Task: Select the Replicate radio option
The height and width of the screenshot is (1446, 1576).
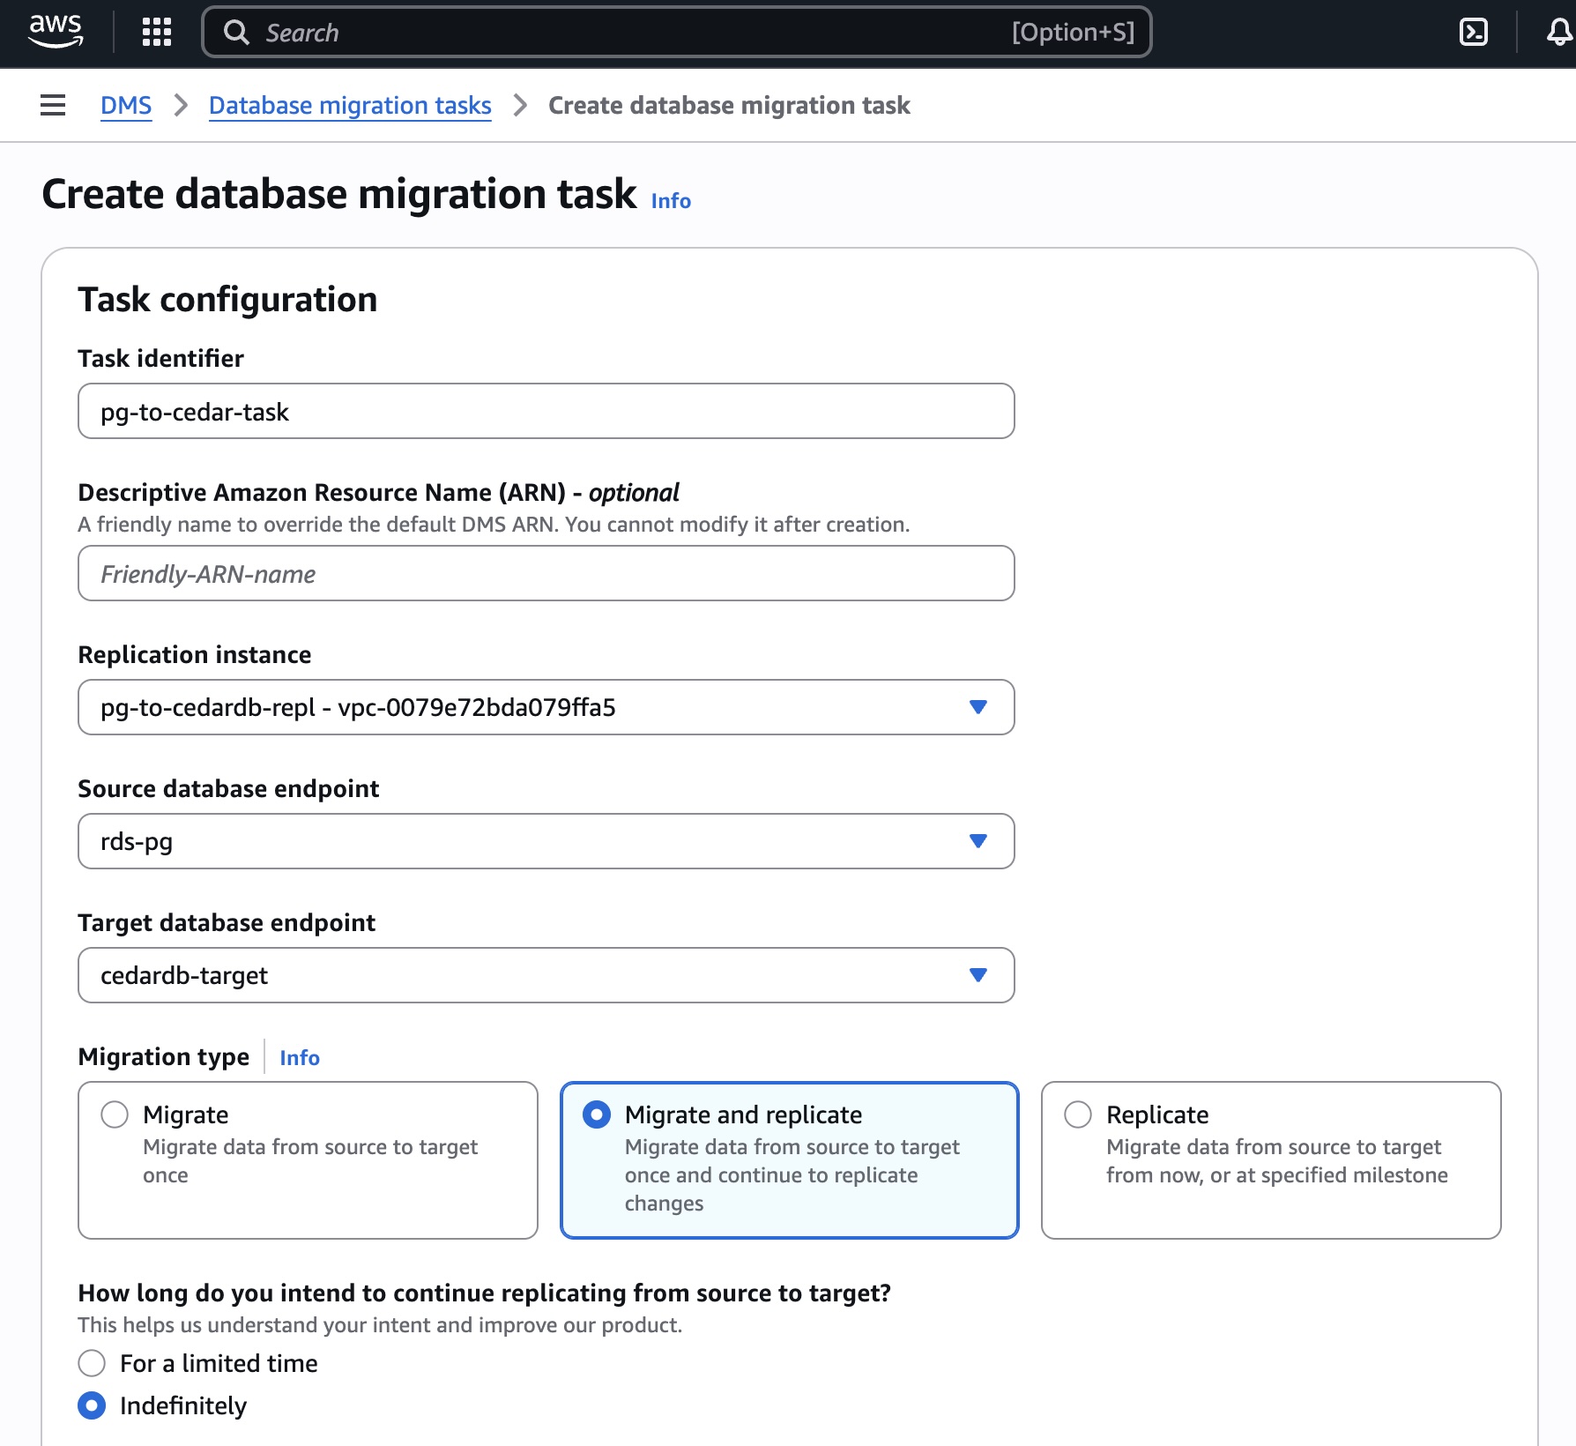Action: pos(1078,1114)
